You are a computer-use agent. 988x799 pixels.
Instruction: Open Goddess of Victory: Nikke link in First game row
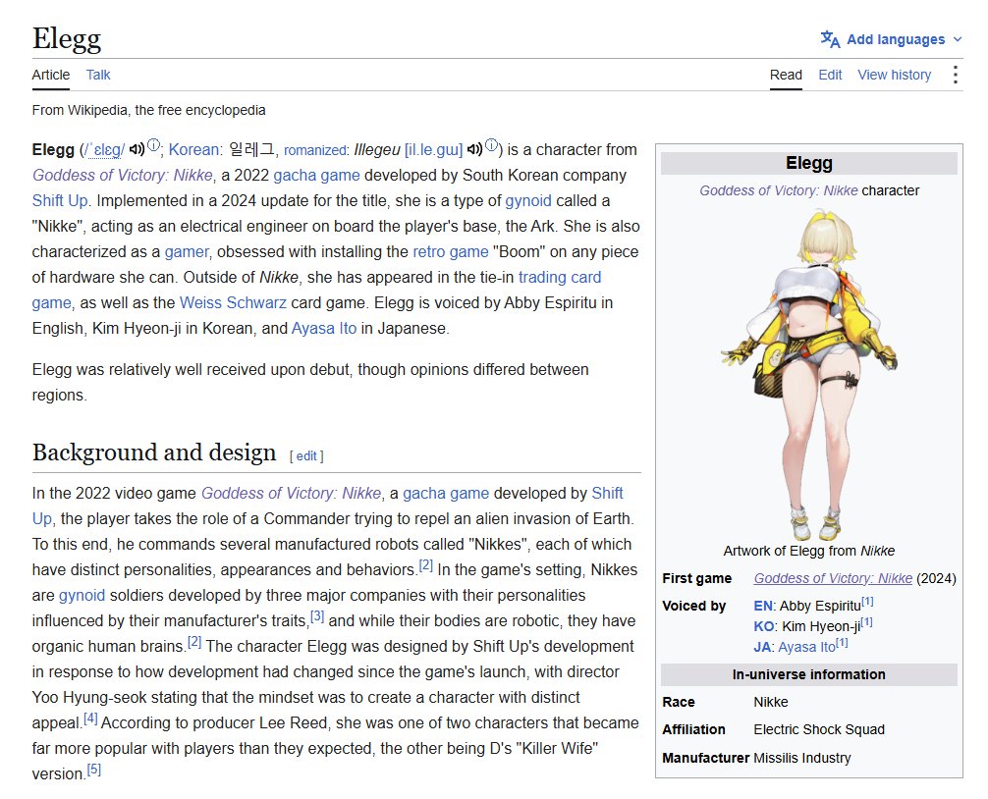pyautogui.click(x=833, y=578)
